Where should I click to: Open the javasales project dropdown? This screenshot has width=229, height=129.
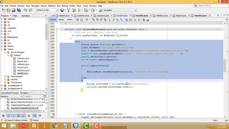[120, 10]
